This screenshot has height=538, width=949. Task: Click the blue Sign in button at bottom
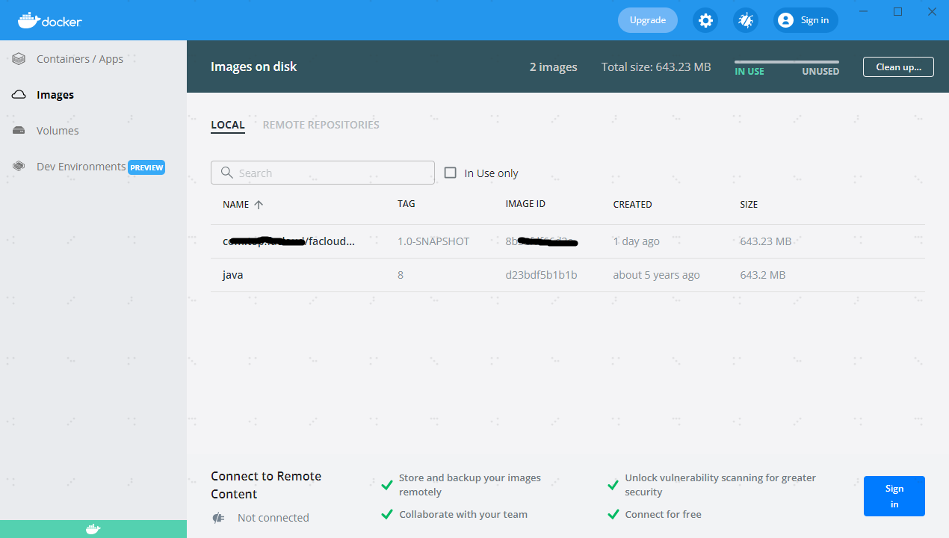coord(894,496)
